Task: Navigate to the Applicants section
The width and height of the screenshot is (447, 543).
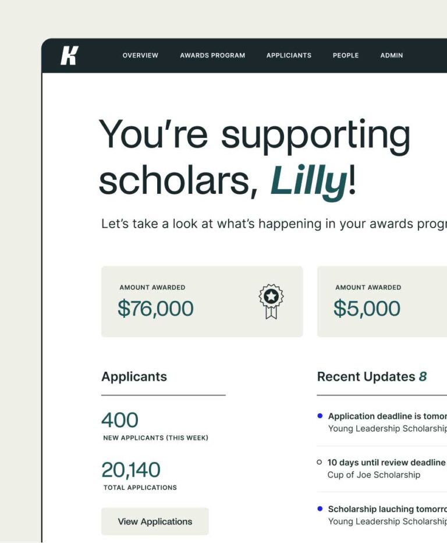Action: click(289, 55)
